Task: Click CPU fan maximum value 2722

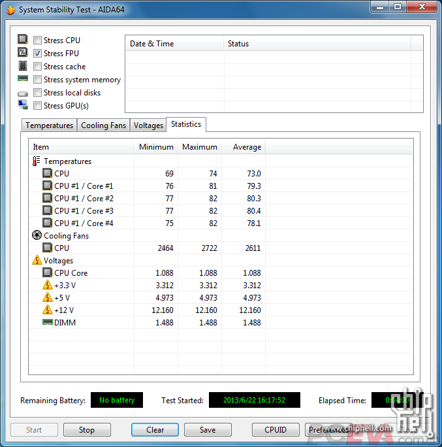Action: (210, 248)
